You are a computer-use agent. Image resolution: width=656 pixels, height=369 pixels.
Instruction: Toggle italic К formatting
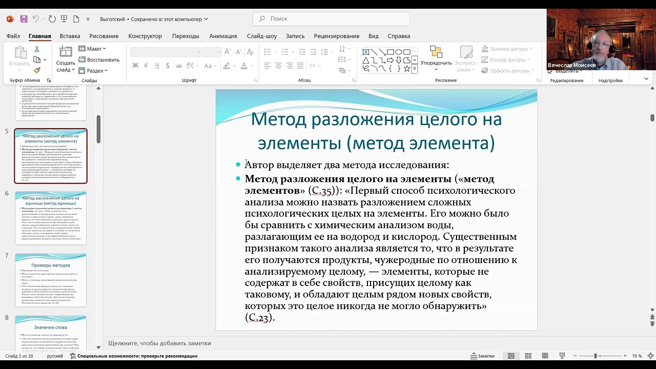tap(146, 66)
